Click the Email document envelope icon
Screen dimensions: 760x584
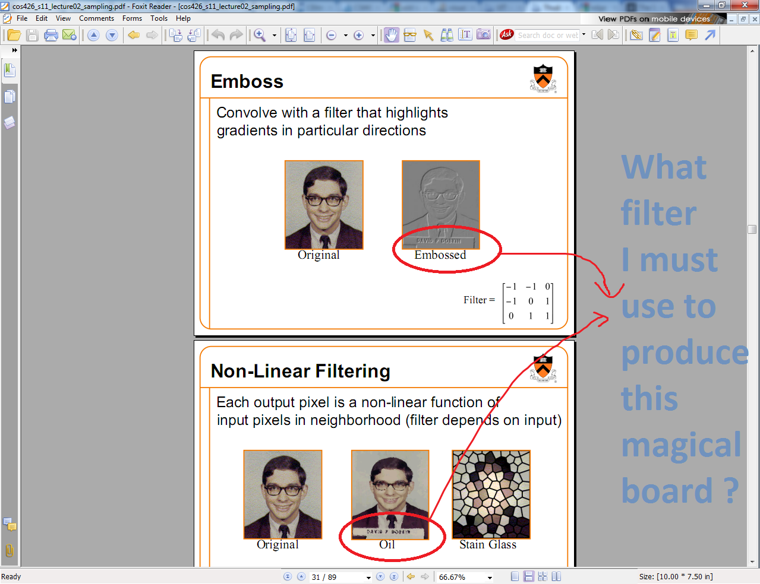coord(70,36)
